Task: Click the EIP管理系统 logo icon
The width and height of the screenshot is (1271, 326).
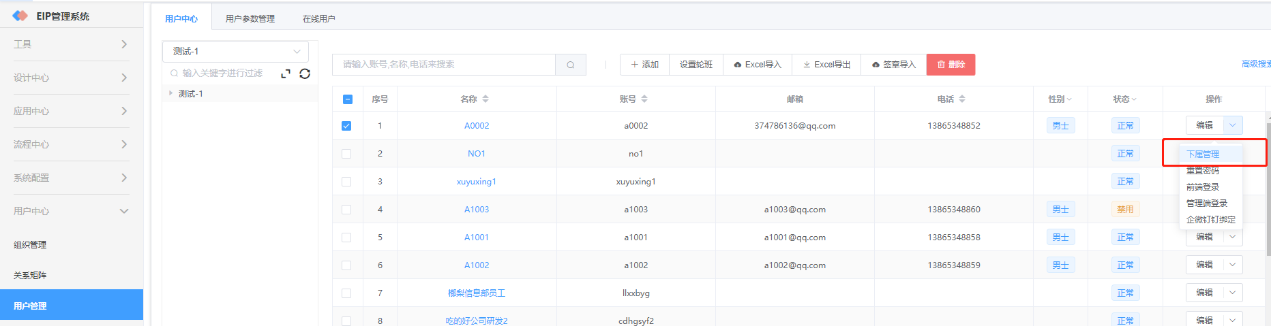Action: point(20,16)
